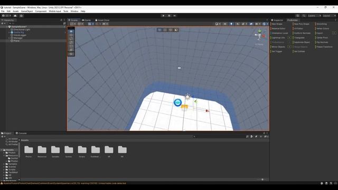Click ProBuilder New Poly Shape button

[x=302, y=24]
